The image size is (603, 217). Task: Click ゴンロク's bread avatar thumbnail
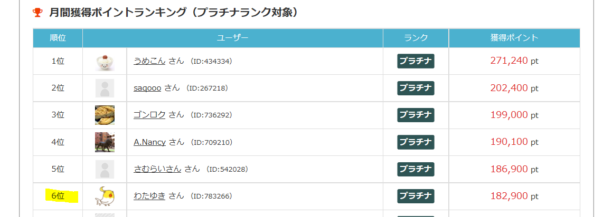(105, 115)
